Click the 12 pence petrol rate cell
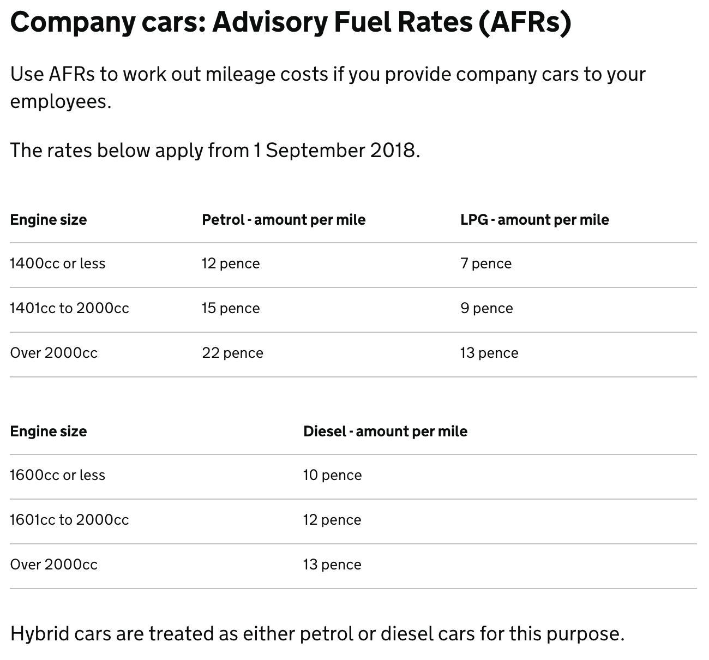Viewport: 709px width, 660px height. click(x=231, y=263)
